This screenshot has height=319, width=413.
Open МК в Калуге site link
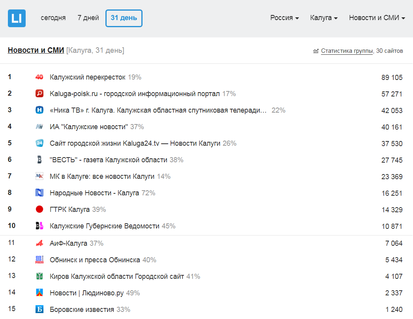click(102, 176)
